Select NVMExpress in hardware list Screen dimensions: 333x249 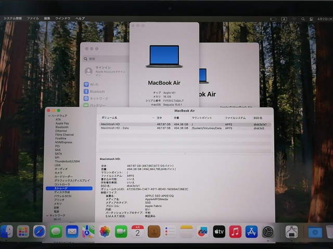[63, 142]
